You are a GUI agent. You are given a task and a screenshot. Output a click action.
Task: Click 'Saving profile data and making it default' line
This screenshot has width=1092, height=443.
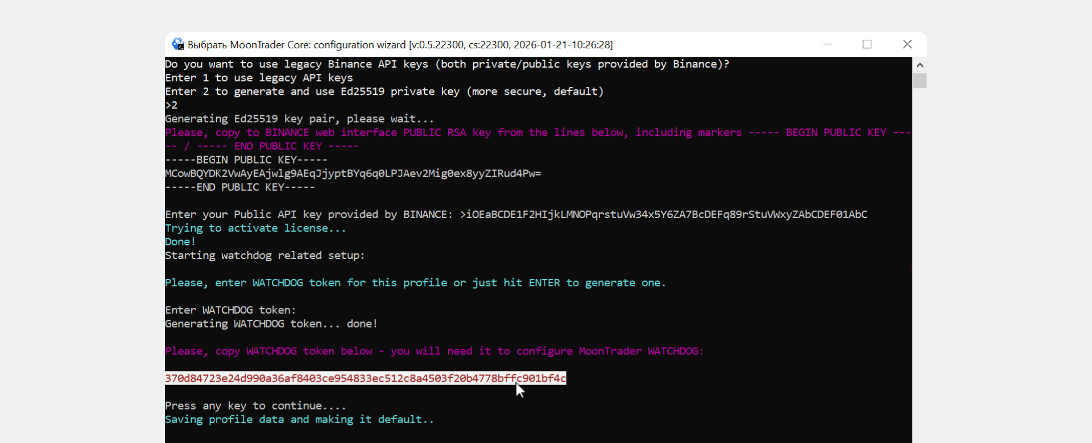[x=299, y=419]
